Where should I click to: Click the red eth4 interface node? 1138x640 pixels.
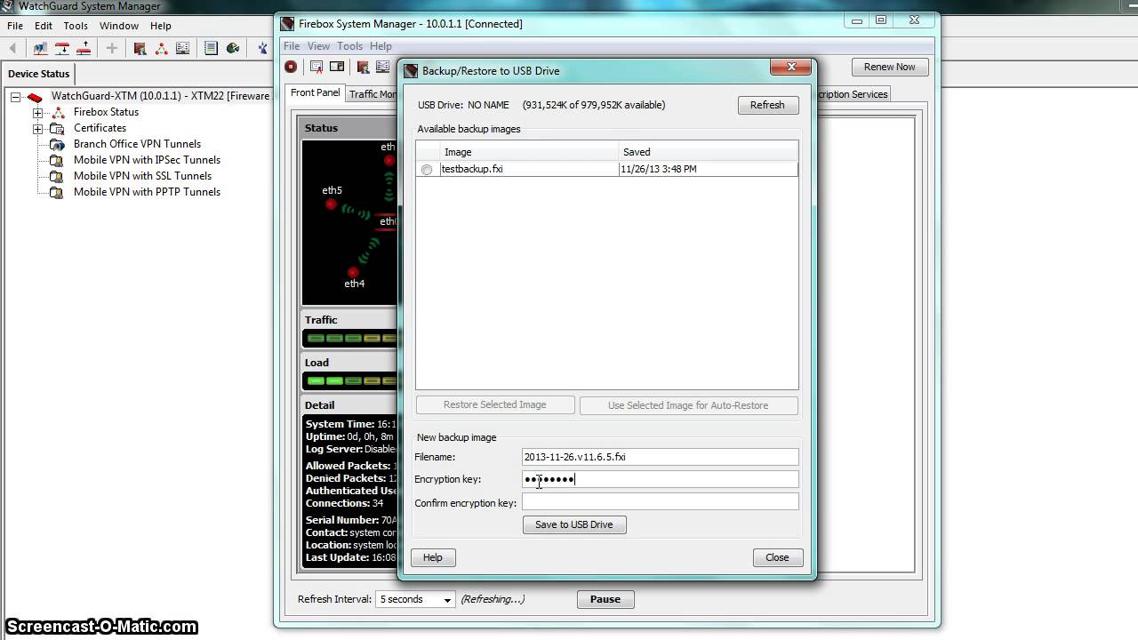353,272
